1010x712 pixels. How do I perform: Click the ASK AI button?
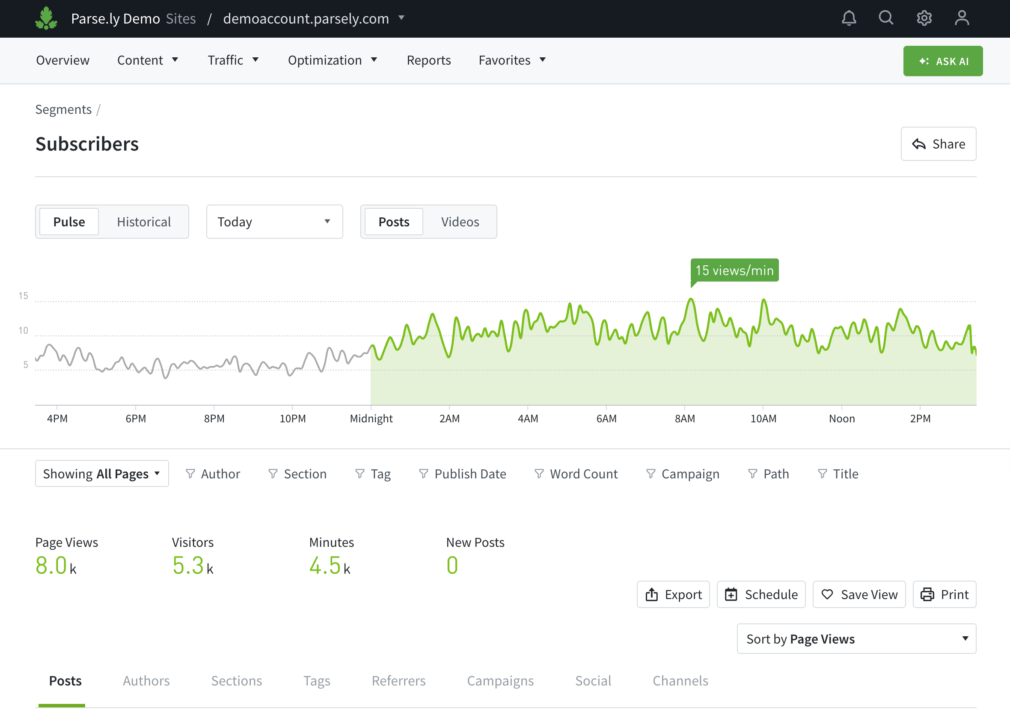click(943, 61)
